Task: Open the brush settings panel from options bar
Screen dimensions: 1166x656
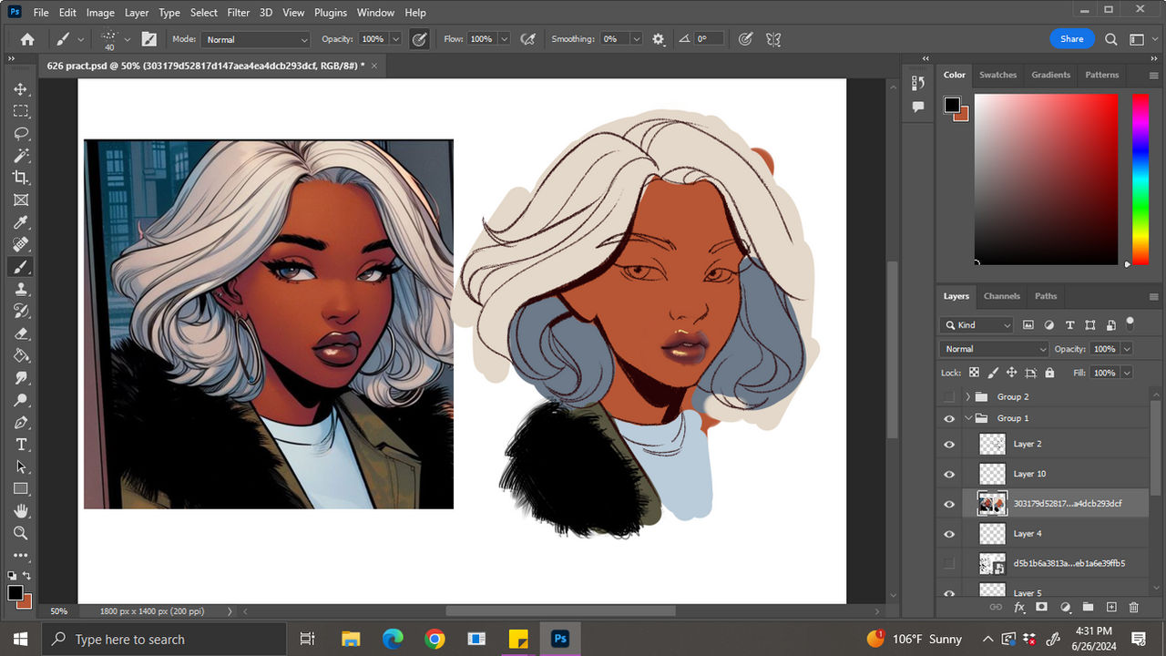Action: click(x=148, y=39)
